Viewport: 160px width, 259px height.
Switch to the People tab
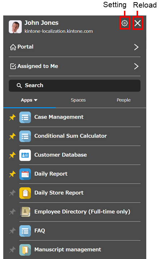click(x=124, y=100)
